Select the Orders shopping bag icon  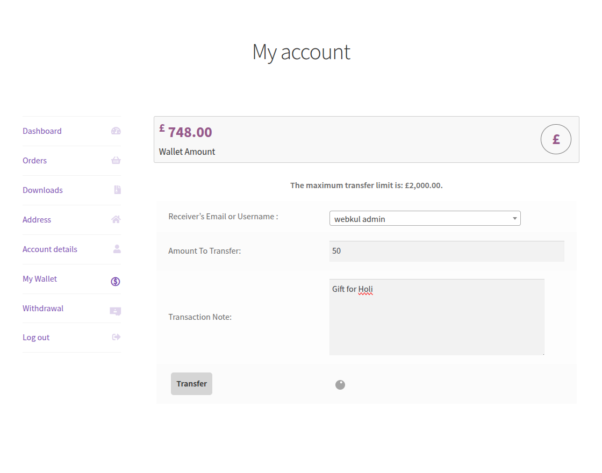(x=116, y=160)
